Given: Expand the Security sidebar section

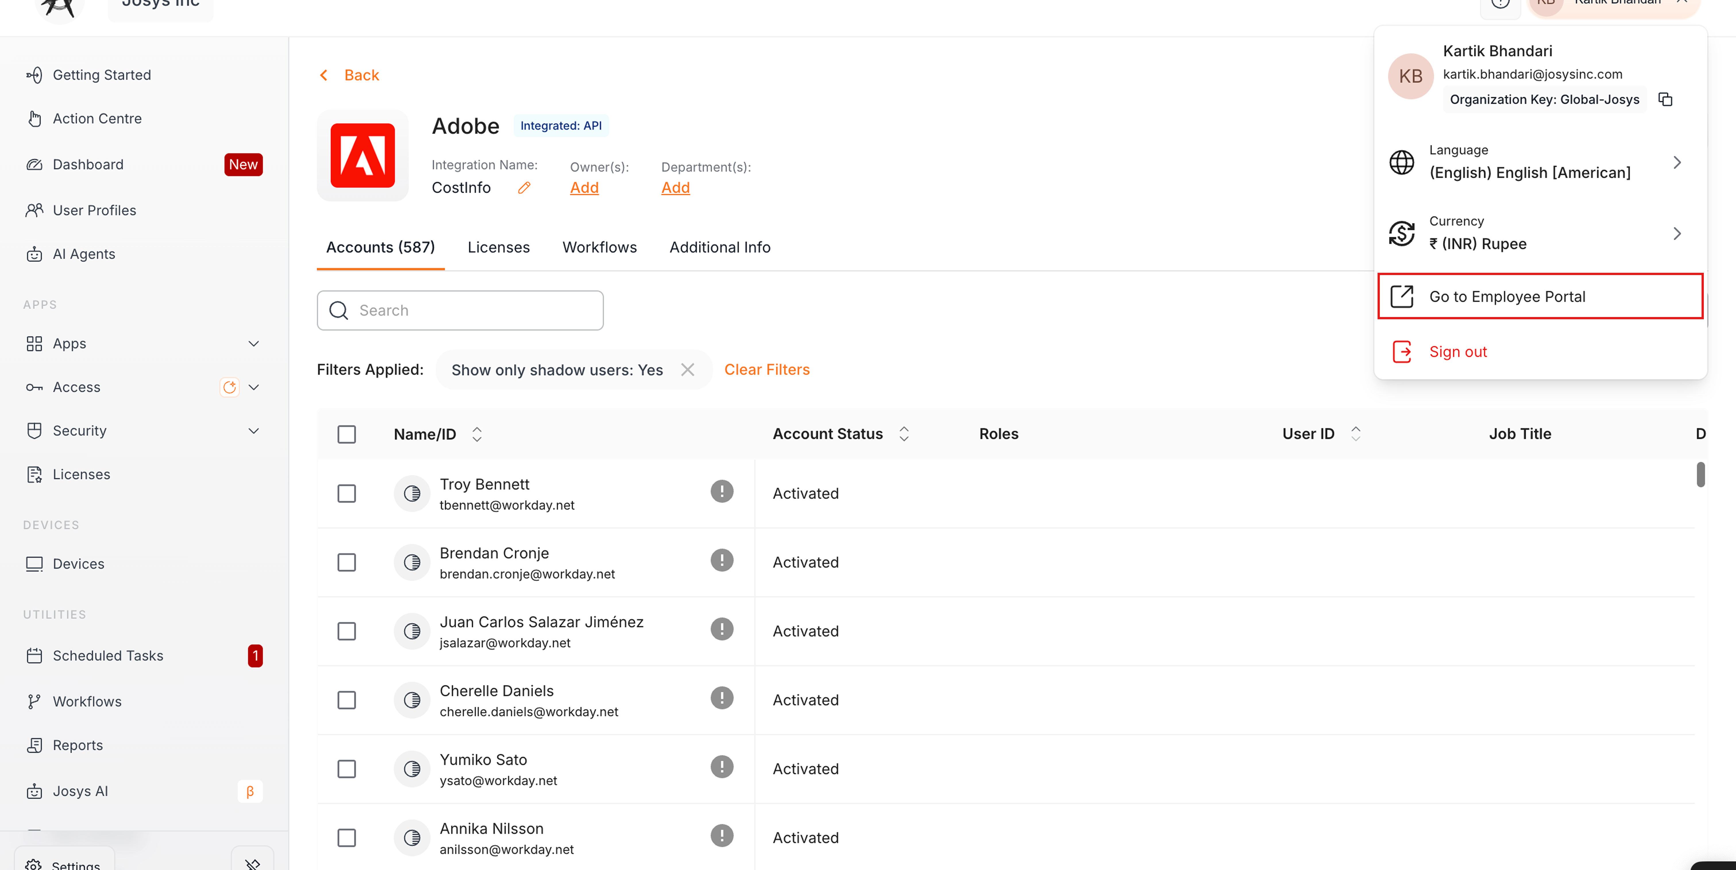Looking at the screenshot, I should pyautogui.click(x=253, y=431).
